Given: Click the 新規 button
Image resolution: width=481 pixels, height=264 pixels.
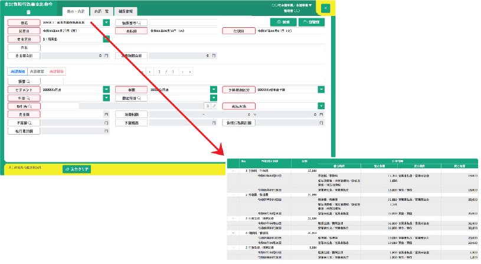Looking at the screenshot, I should (x=283, y=22).
